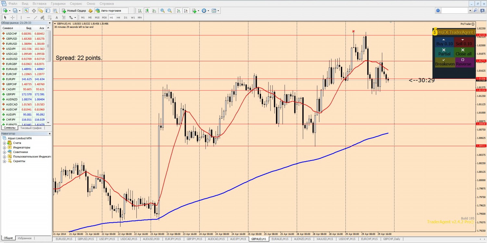Switch to candlestick chart mode
The width and height of the screenshot is (487, 243).
tap(147, 11)
